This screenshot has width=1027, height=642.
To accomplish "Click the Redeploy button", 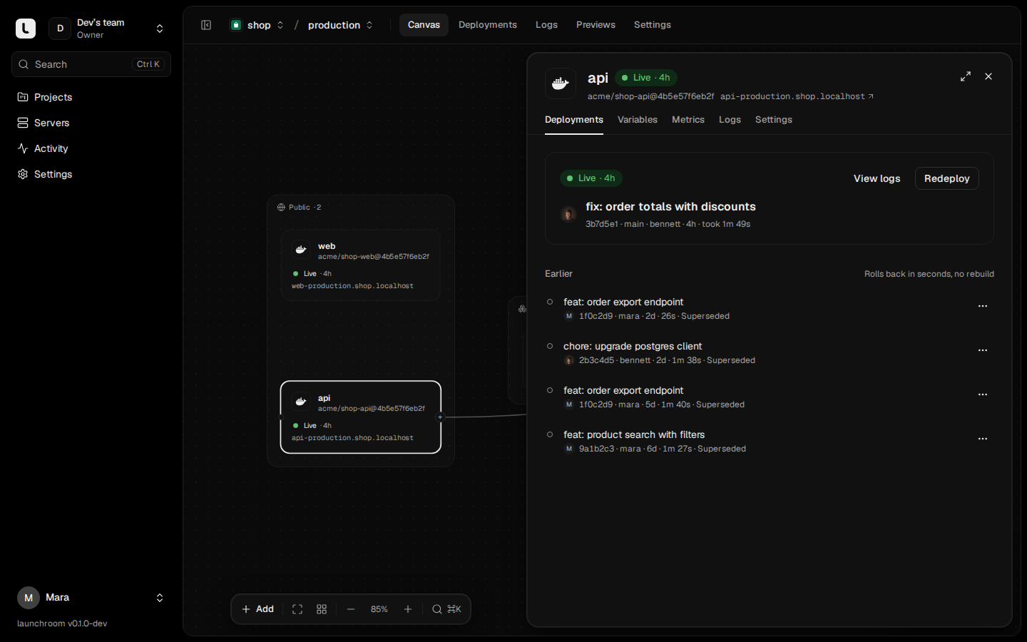I will point(947,178).
